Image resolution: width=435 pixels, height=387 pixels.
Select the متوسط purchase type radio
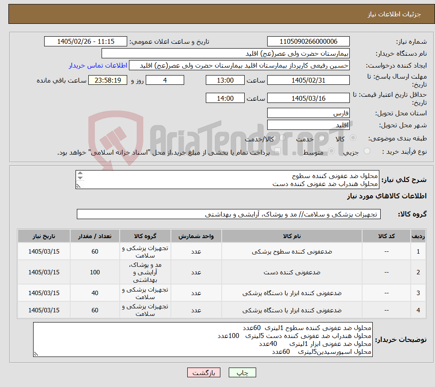(x=332, y=151)
